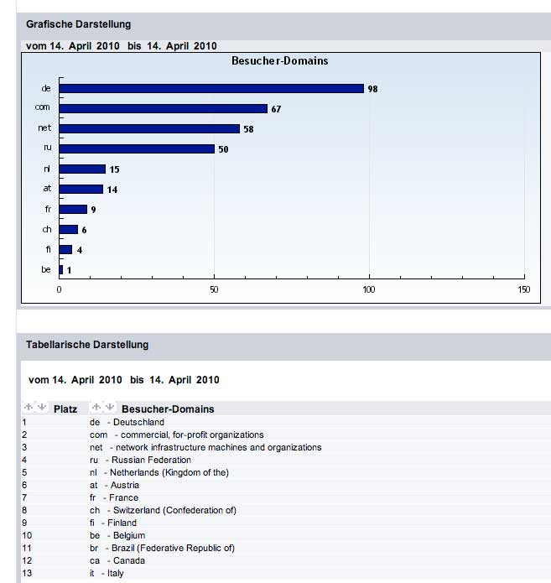The height and width of the screenshot is (583, 551).
Task: Click the 'Tabellarische Darstellung' section header
Action: [x=87, y=345]
